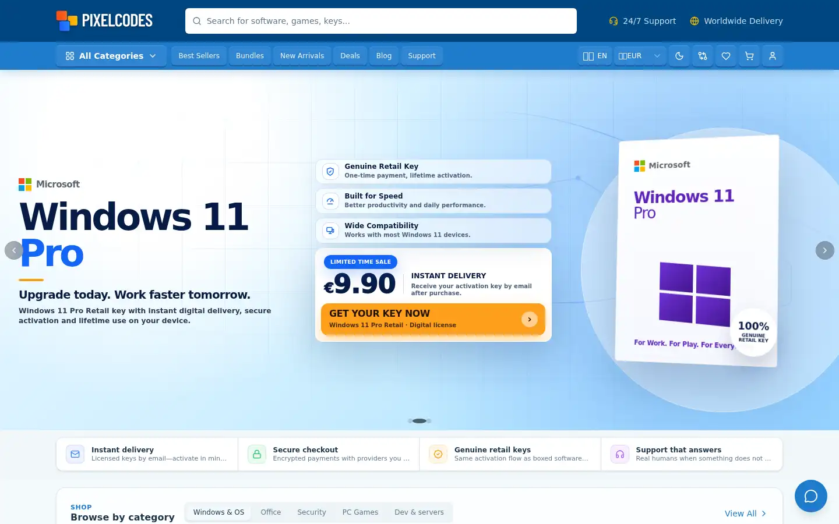Screen dimensions: 839x524
Task: Click the Support that answers headphones icon
Action: (x=620, y=454)
